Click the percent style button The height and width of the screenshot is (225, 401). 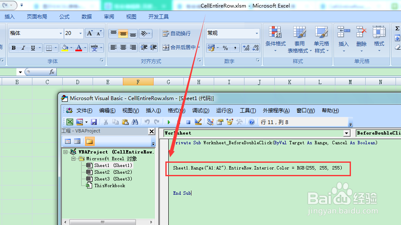225,48
